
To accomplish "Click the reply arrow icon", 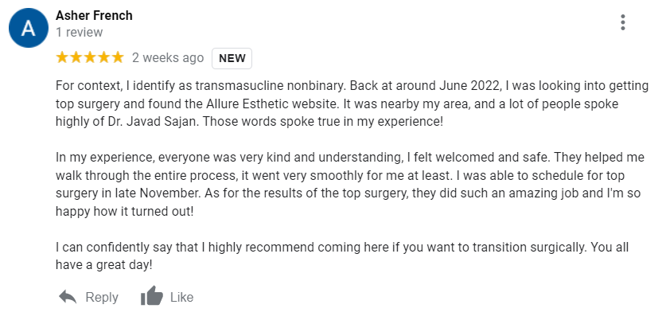I will [68, 298].
